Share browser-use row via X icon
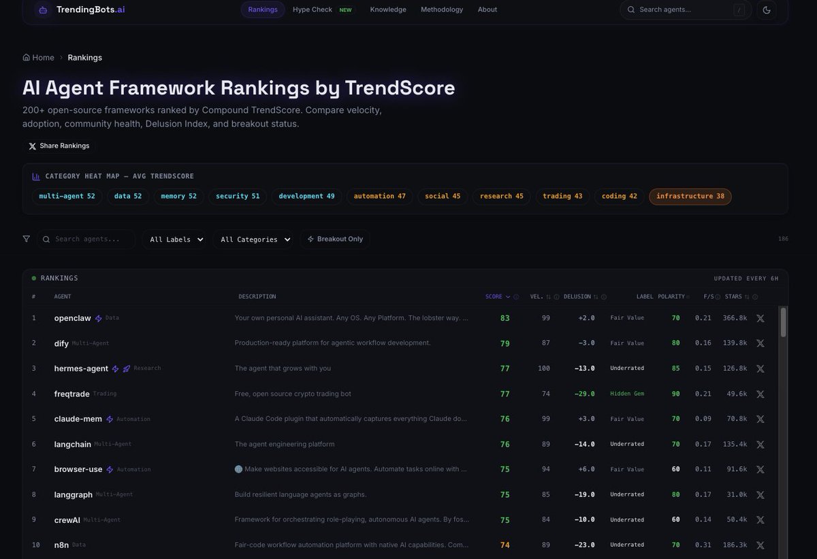The height and width of the screenshot is (559, 817). click(x=760, y=469)
